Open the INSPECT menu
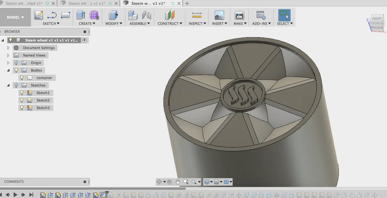Image resolution: width=387 pixels, height=198 pixels. pos(197,23)
